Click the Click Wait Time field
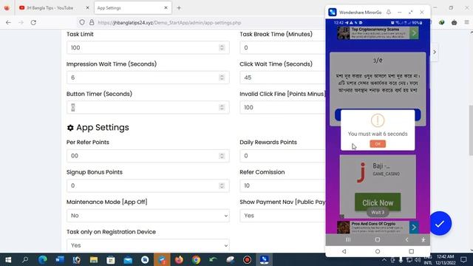 [282, 78]
